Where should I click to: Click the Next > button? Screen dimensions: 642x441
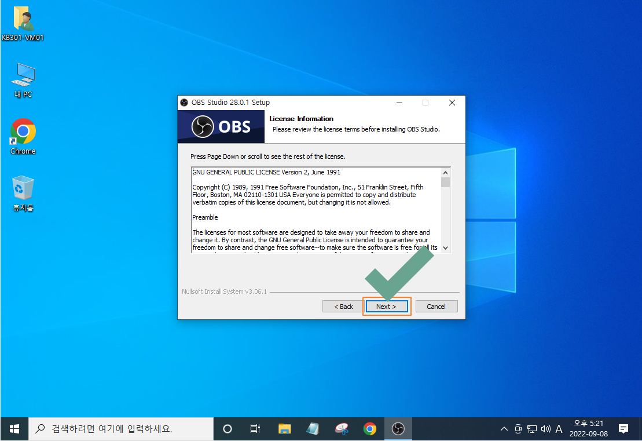pyautogui.click(x=387, y=307)
